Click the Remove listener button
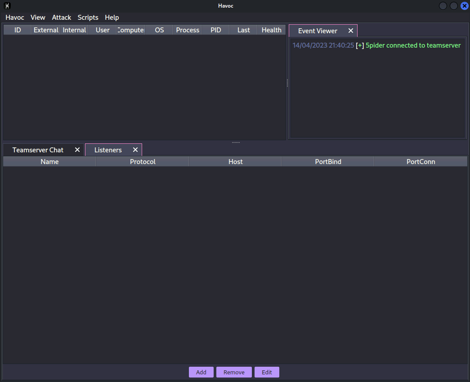The height and width of the screenshot is (382, 470). coord(234,372)
